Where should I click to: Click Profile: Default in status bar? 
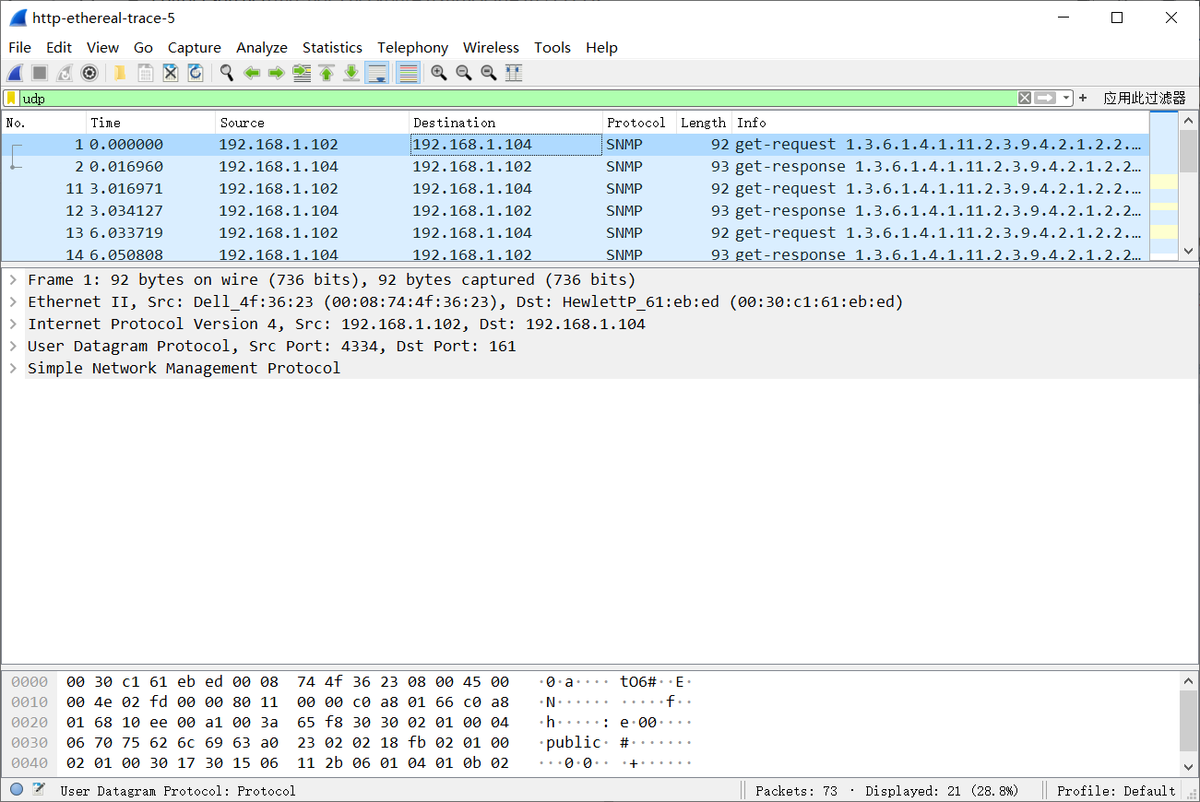click(x=1116, y=791)
